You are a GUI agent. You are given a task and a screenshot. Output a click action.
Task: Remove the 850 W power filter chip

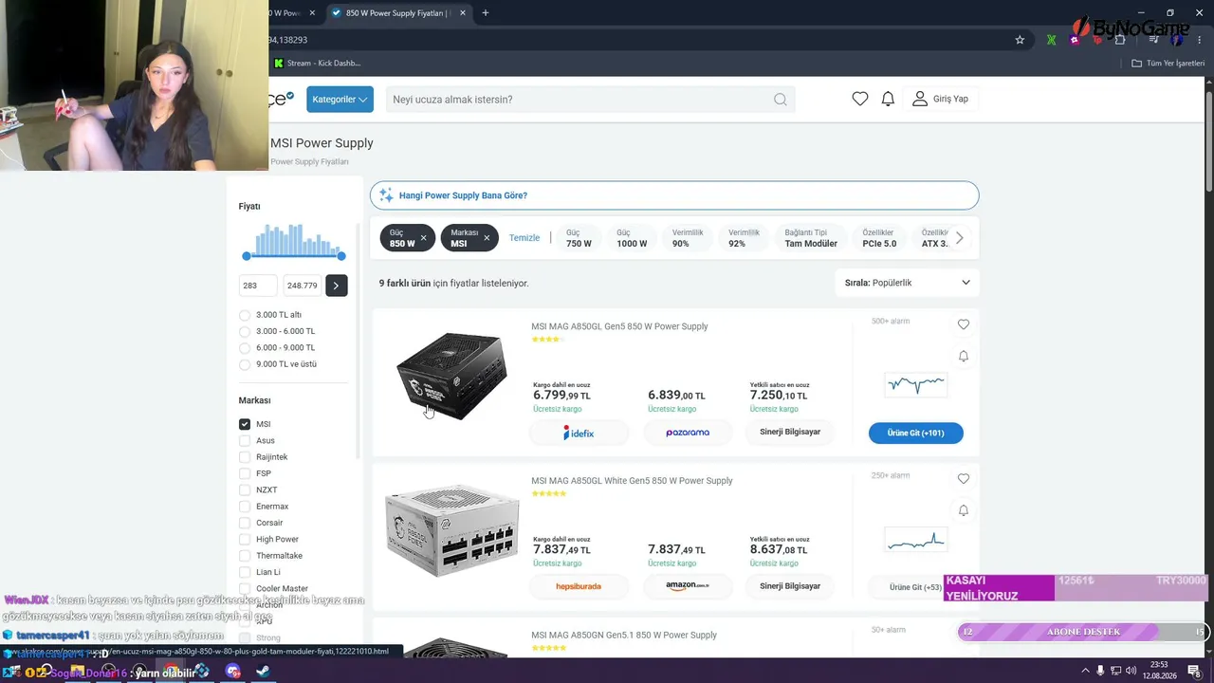pyautogui.click(x=424, y=238)
